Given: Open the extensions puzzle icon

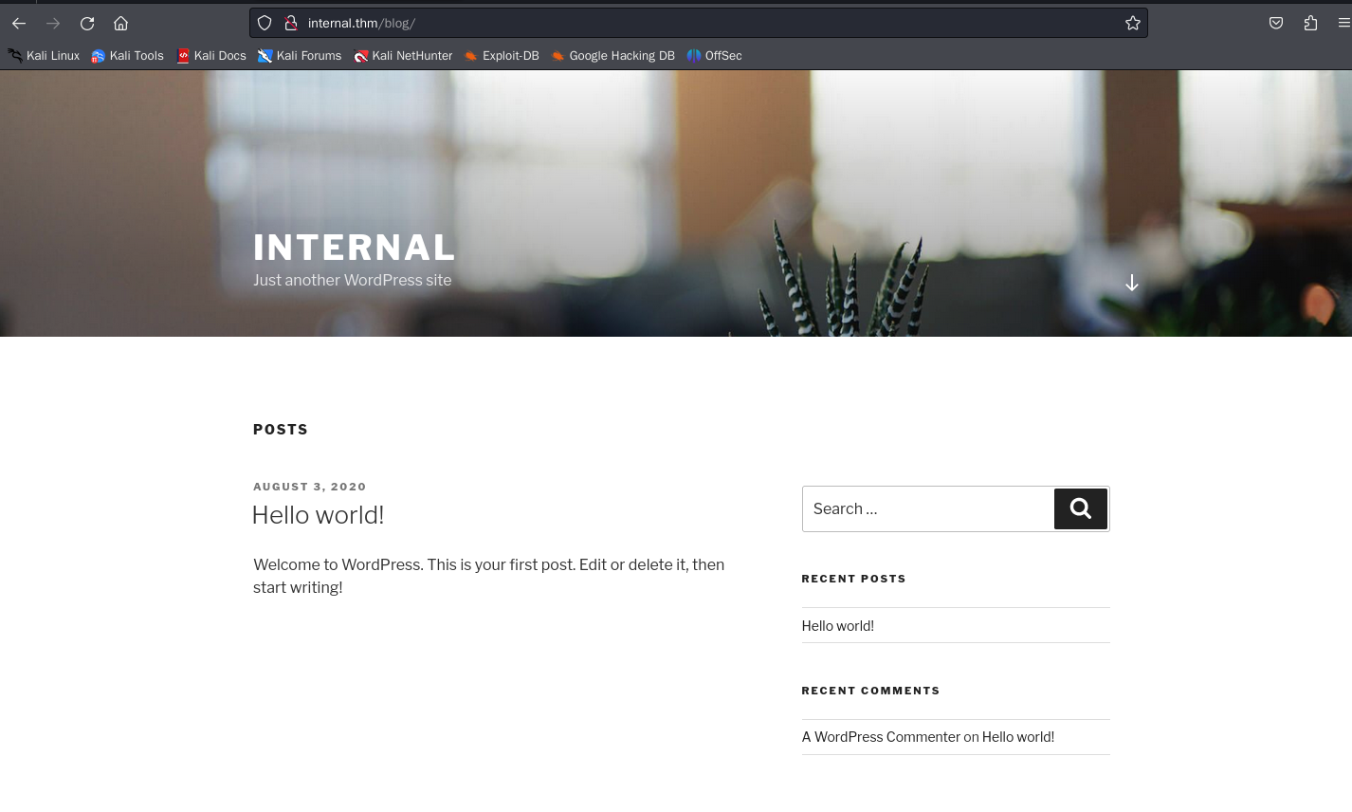Looking at the screenshot, I should point(1310,23).
